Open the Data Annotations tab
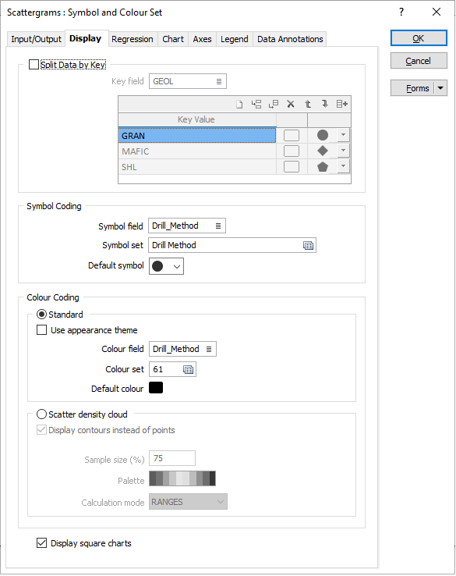Image resolution: width=456 pixels, height=576 pixels. [x=290, y=39]
